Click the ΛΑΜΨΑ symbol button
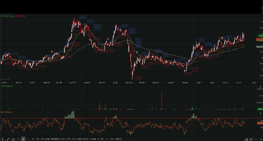Image resolution: width=263 pixels, height=141 pixels. coord(93,139)
